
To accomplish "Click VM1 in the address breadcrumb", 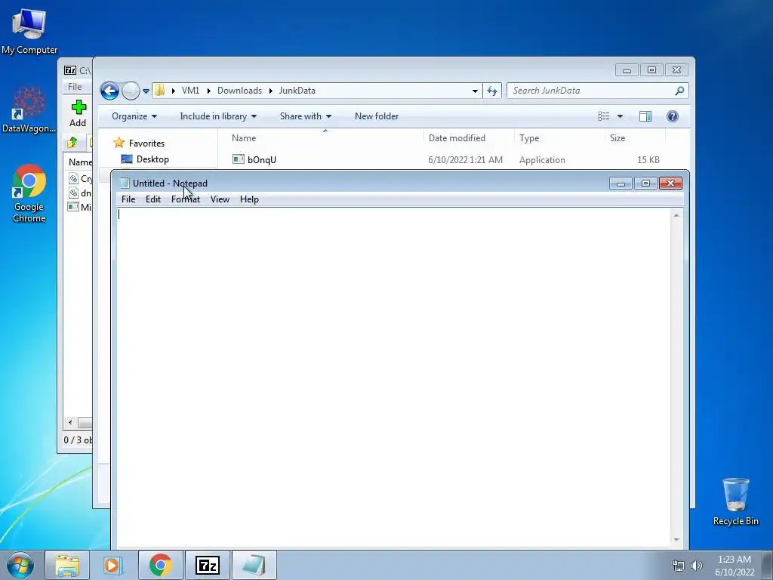I will (190, 91).
